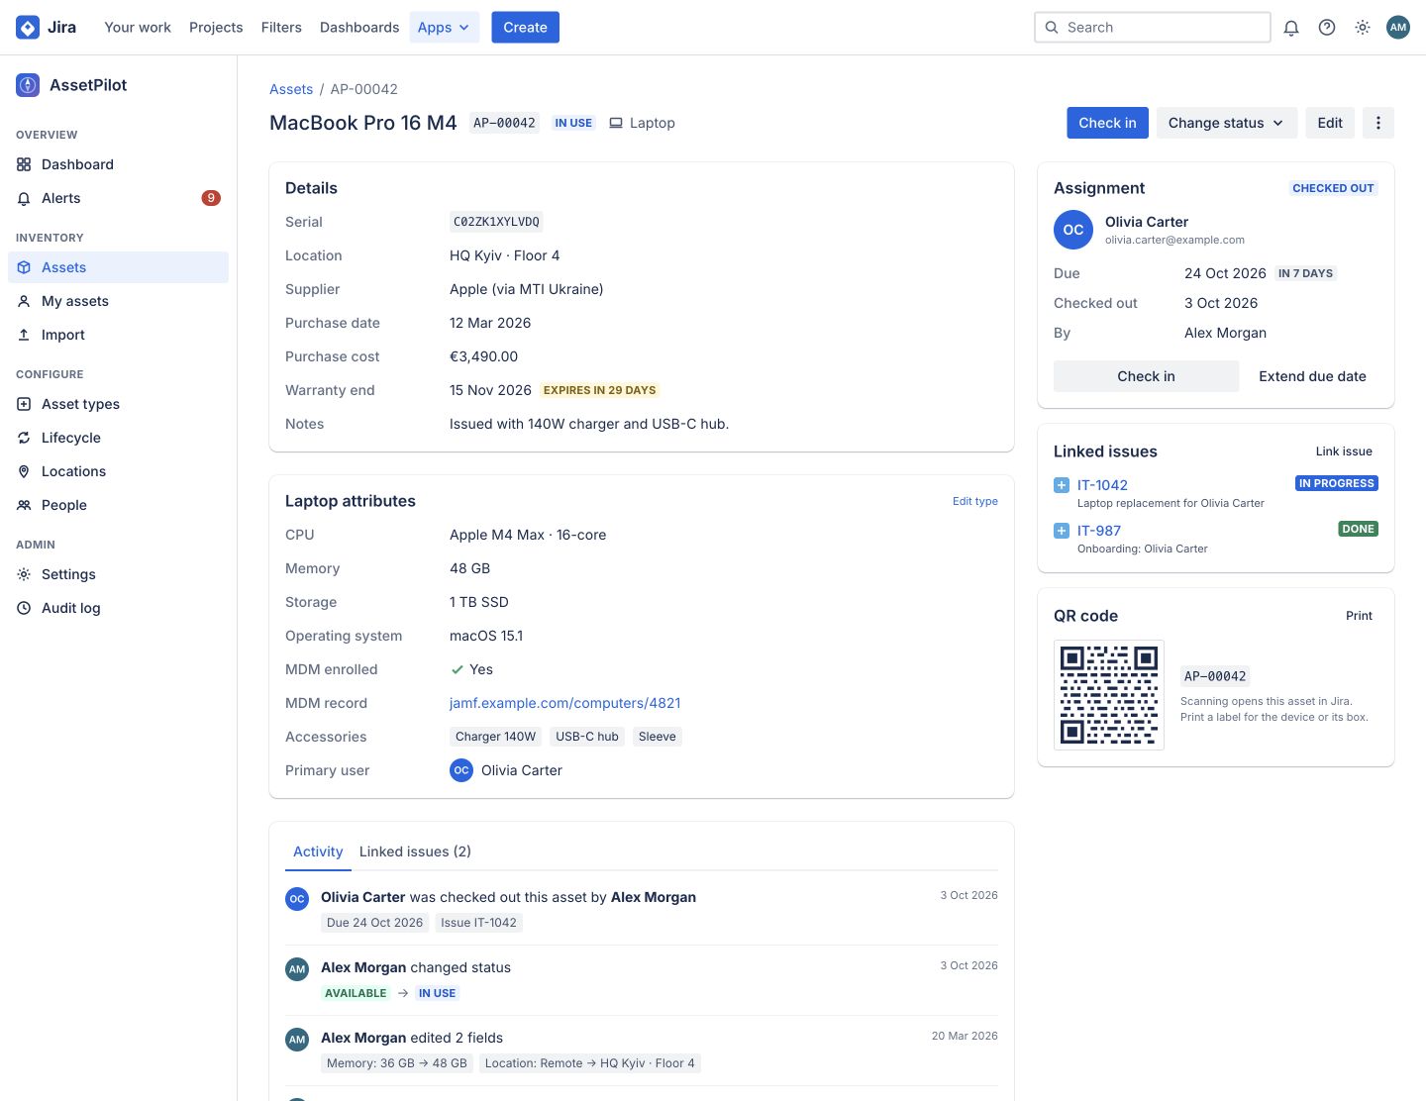
Task: Open the Import sidebar item
Action: tap(118, 335)
